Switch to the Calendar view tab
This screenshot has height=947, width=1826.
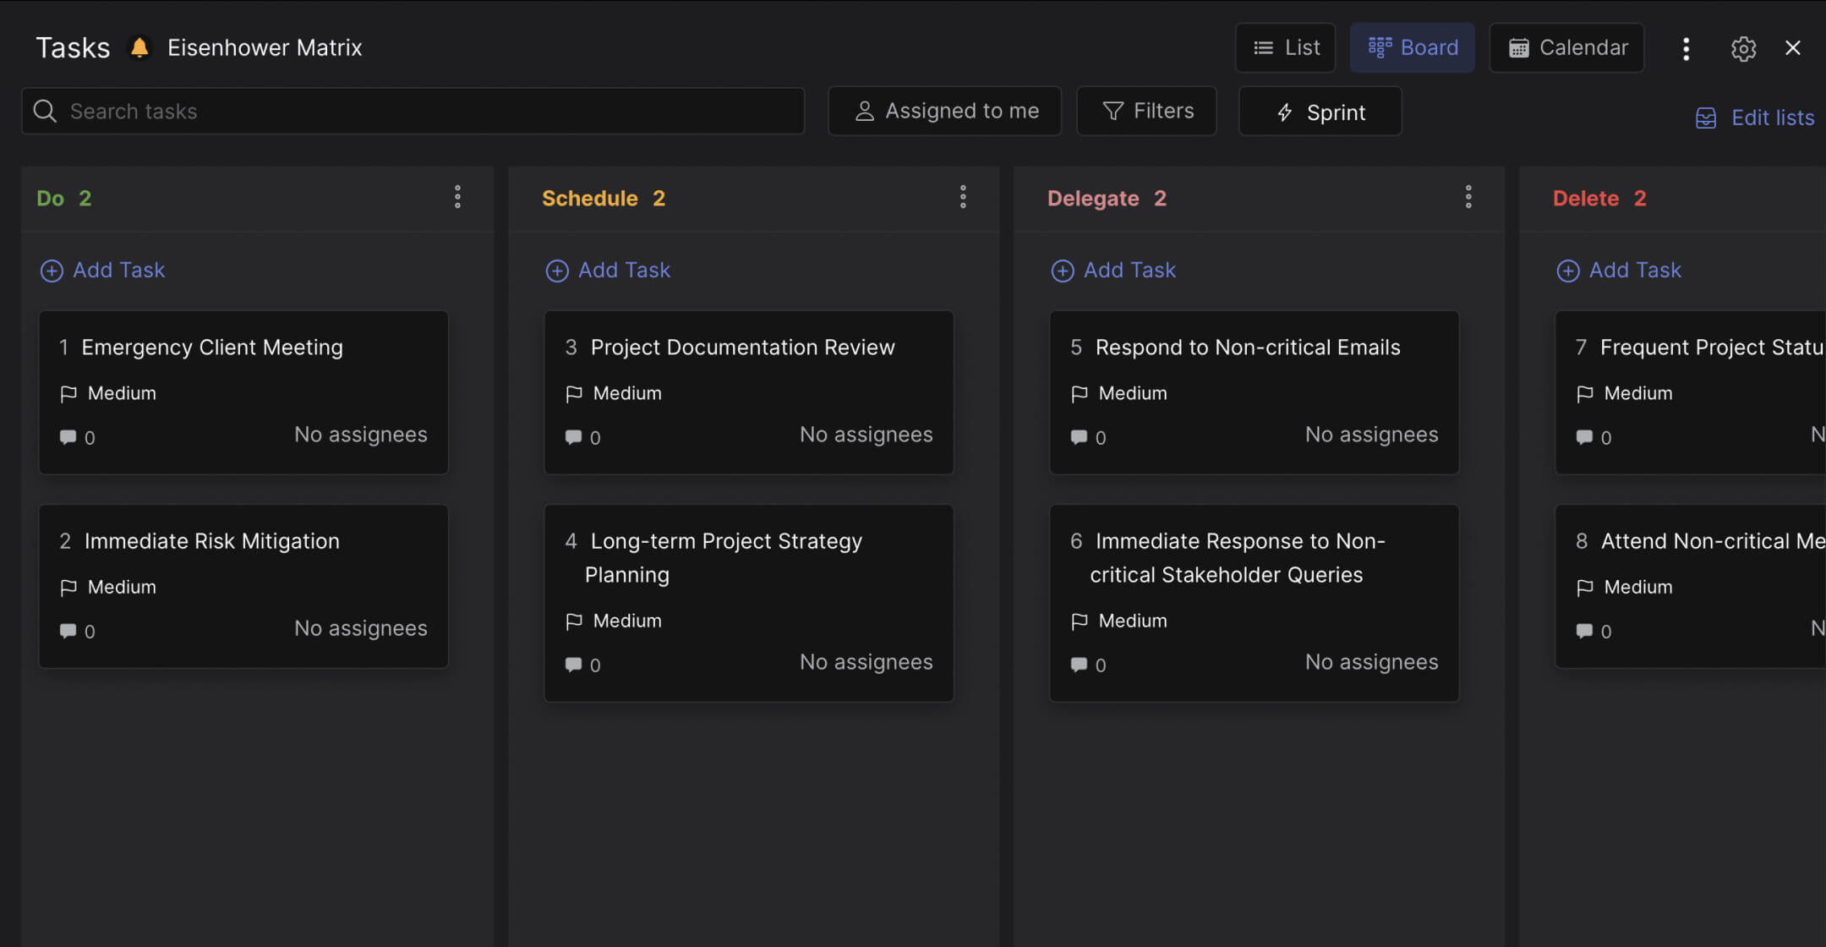pyautogui.click(x=1566, y=47)
